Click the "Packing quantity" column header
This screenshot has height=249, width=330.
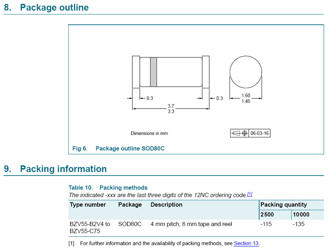pos(283,205)
